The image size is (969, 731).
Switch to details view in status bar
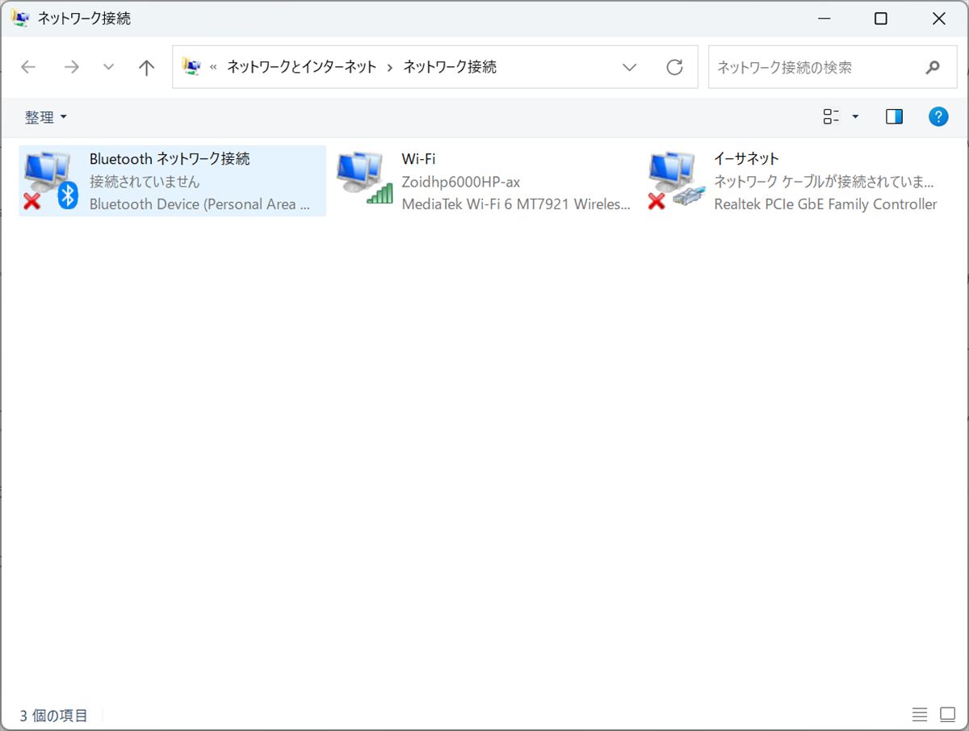coord(919,715)
